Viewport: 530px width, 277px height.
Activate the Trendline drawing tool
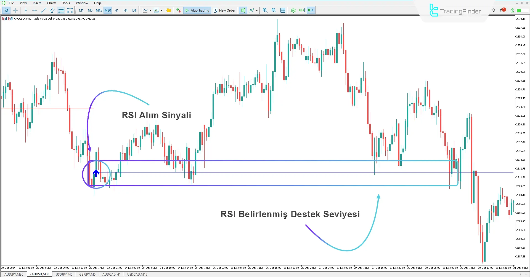pos(43,10)
